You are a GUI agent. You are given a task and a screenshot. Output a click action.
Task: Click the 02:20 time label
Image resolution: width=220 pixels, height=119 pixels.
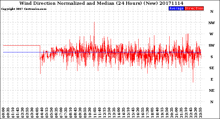coord(23,113)
